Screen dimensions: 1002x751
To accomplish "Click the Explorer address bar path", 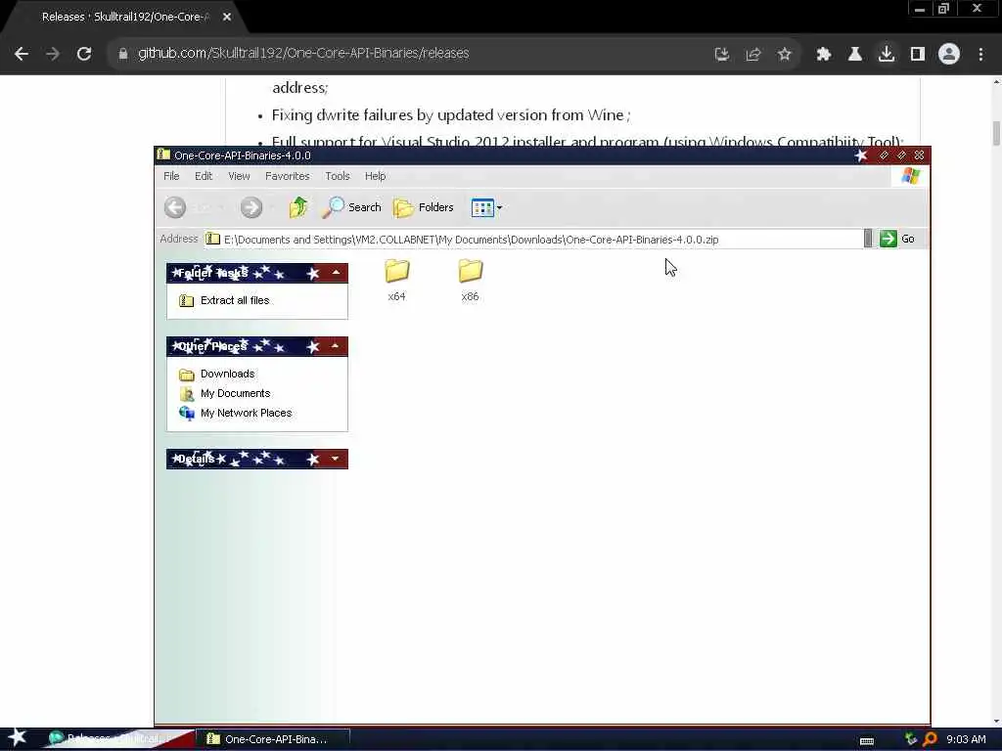I will coord(471,240).
